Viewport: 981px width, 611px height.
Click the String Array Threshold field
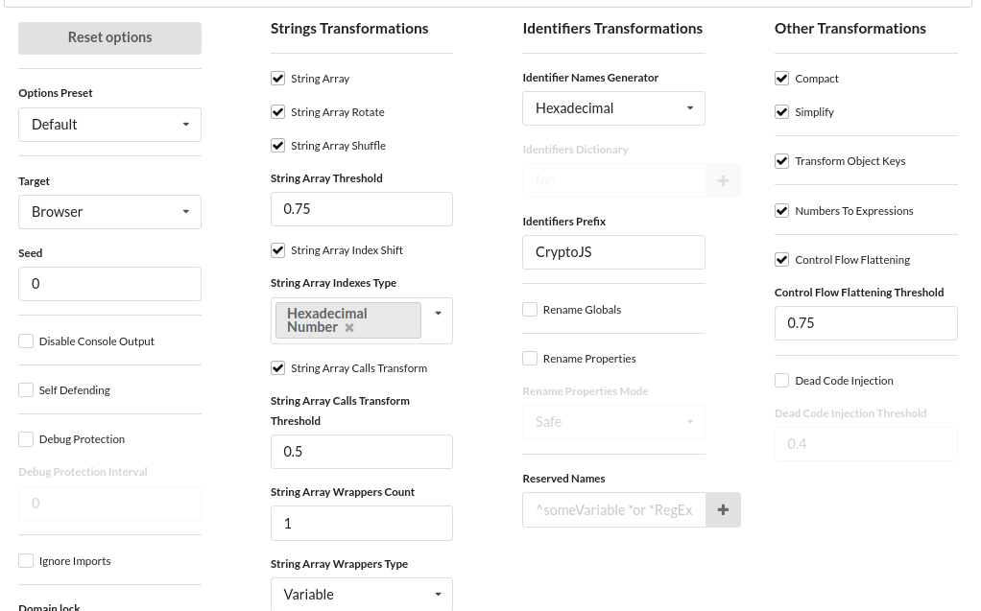coord(361,209)
